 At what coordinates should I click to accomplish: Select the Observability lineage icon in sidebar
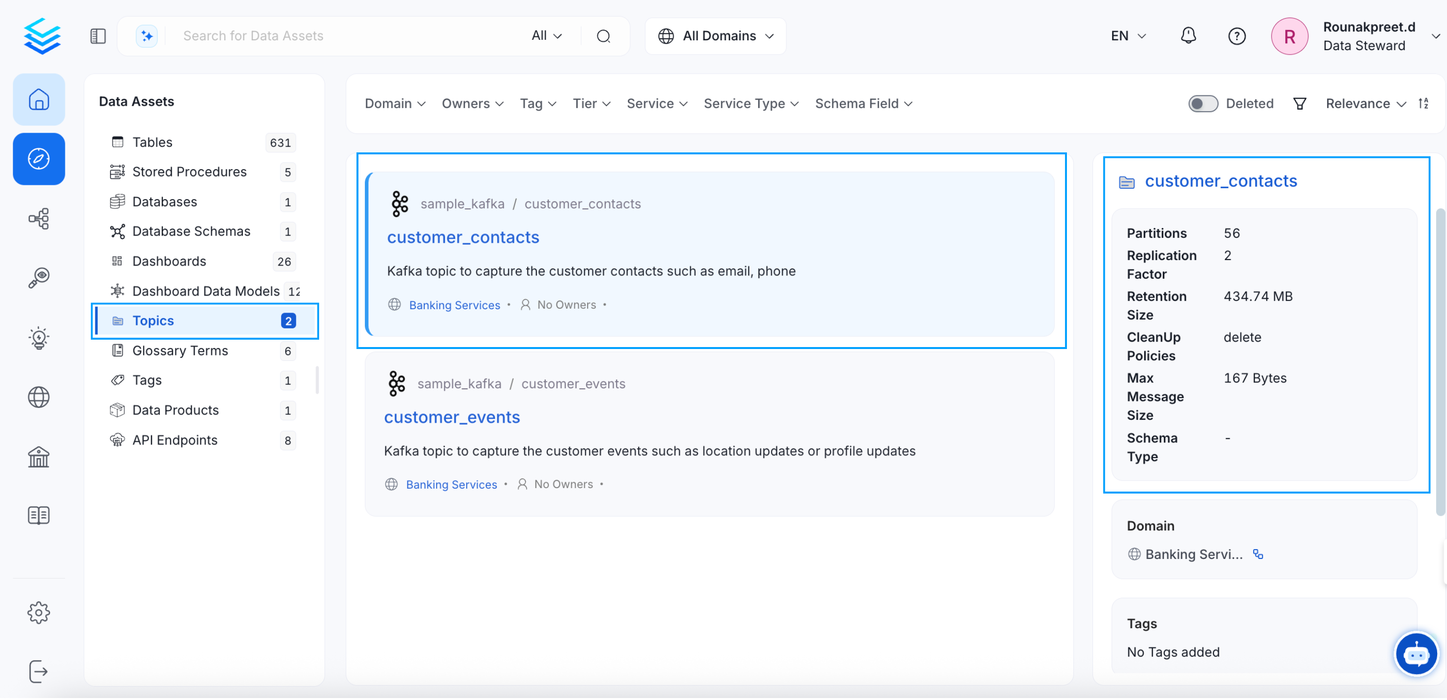tap(38, 219)
